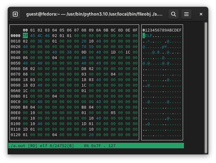
Task: Click the decimal value 127 in status bar
Action: 112,146
